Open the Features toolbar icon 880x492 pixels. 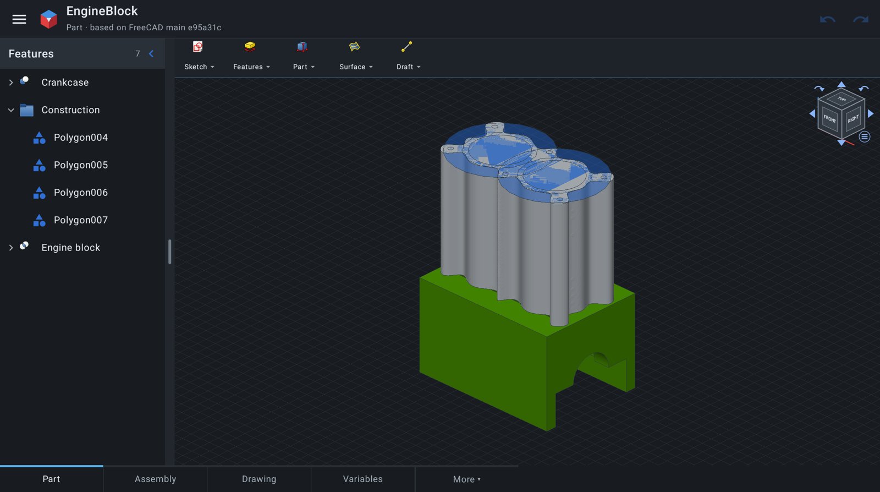click(250, 47)
